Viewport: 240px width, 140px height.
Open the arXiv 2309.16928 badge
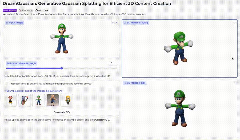point(26,10)
